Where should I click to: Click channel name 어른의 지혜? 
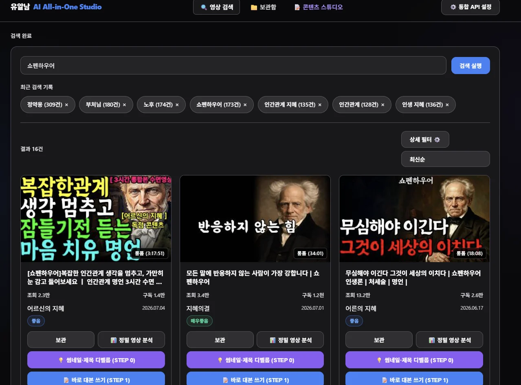361,308
